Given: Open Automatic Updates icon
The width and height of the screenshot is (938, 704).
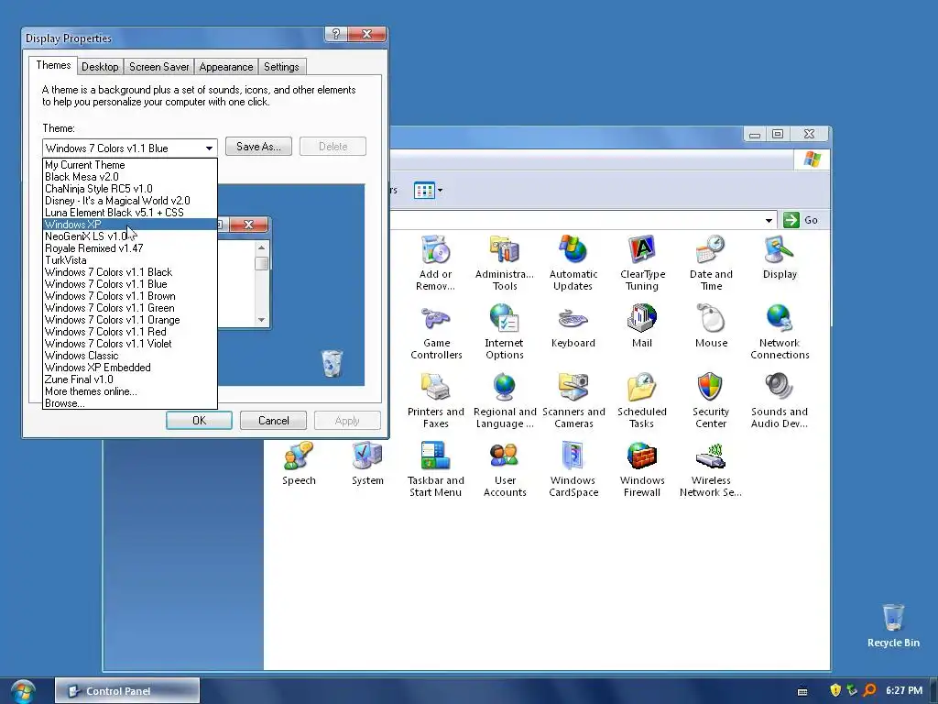Looking at the screenshot, I should (573, 262).
